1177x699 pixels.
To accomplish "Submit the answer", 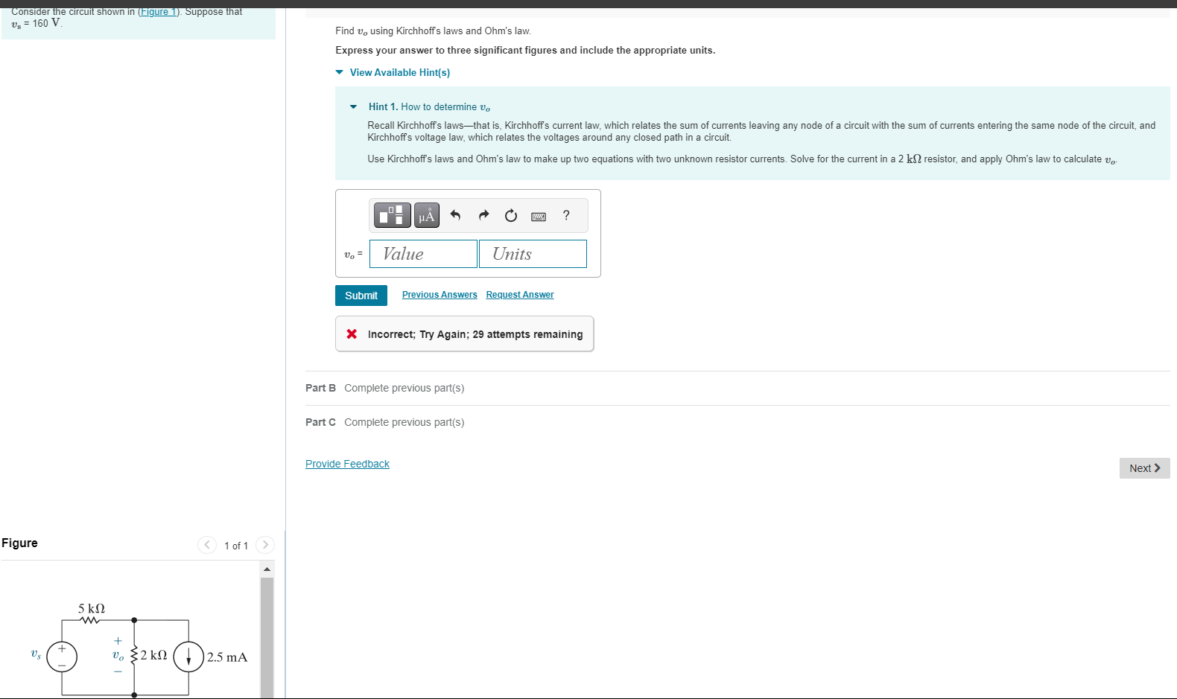I will pos(361,296).
